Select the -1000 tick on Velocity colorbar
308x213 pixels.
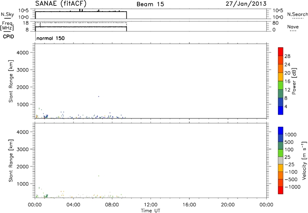[293, 187]
